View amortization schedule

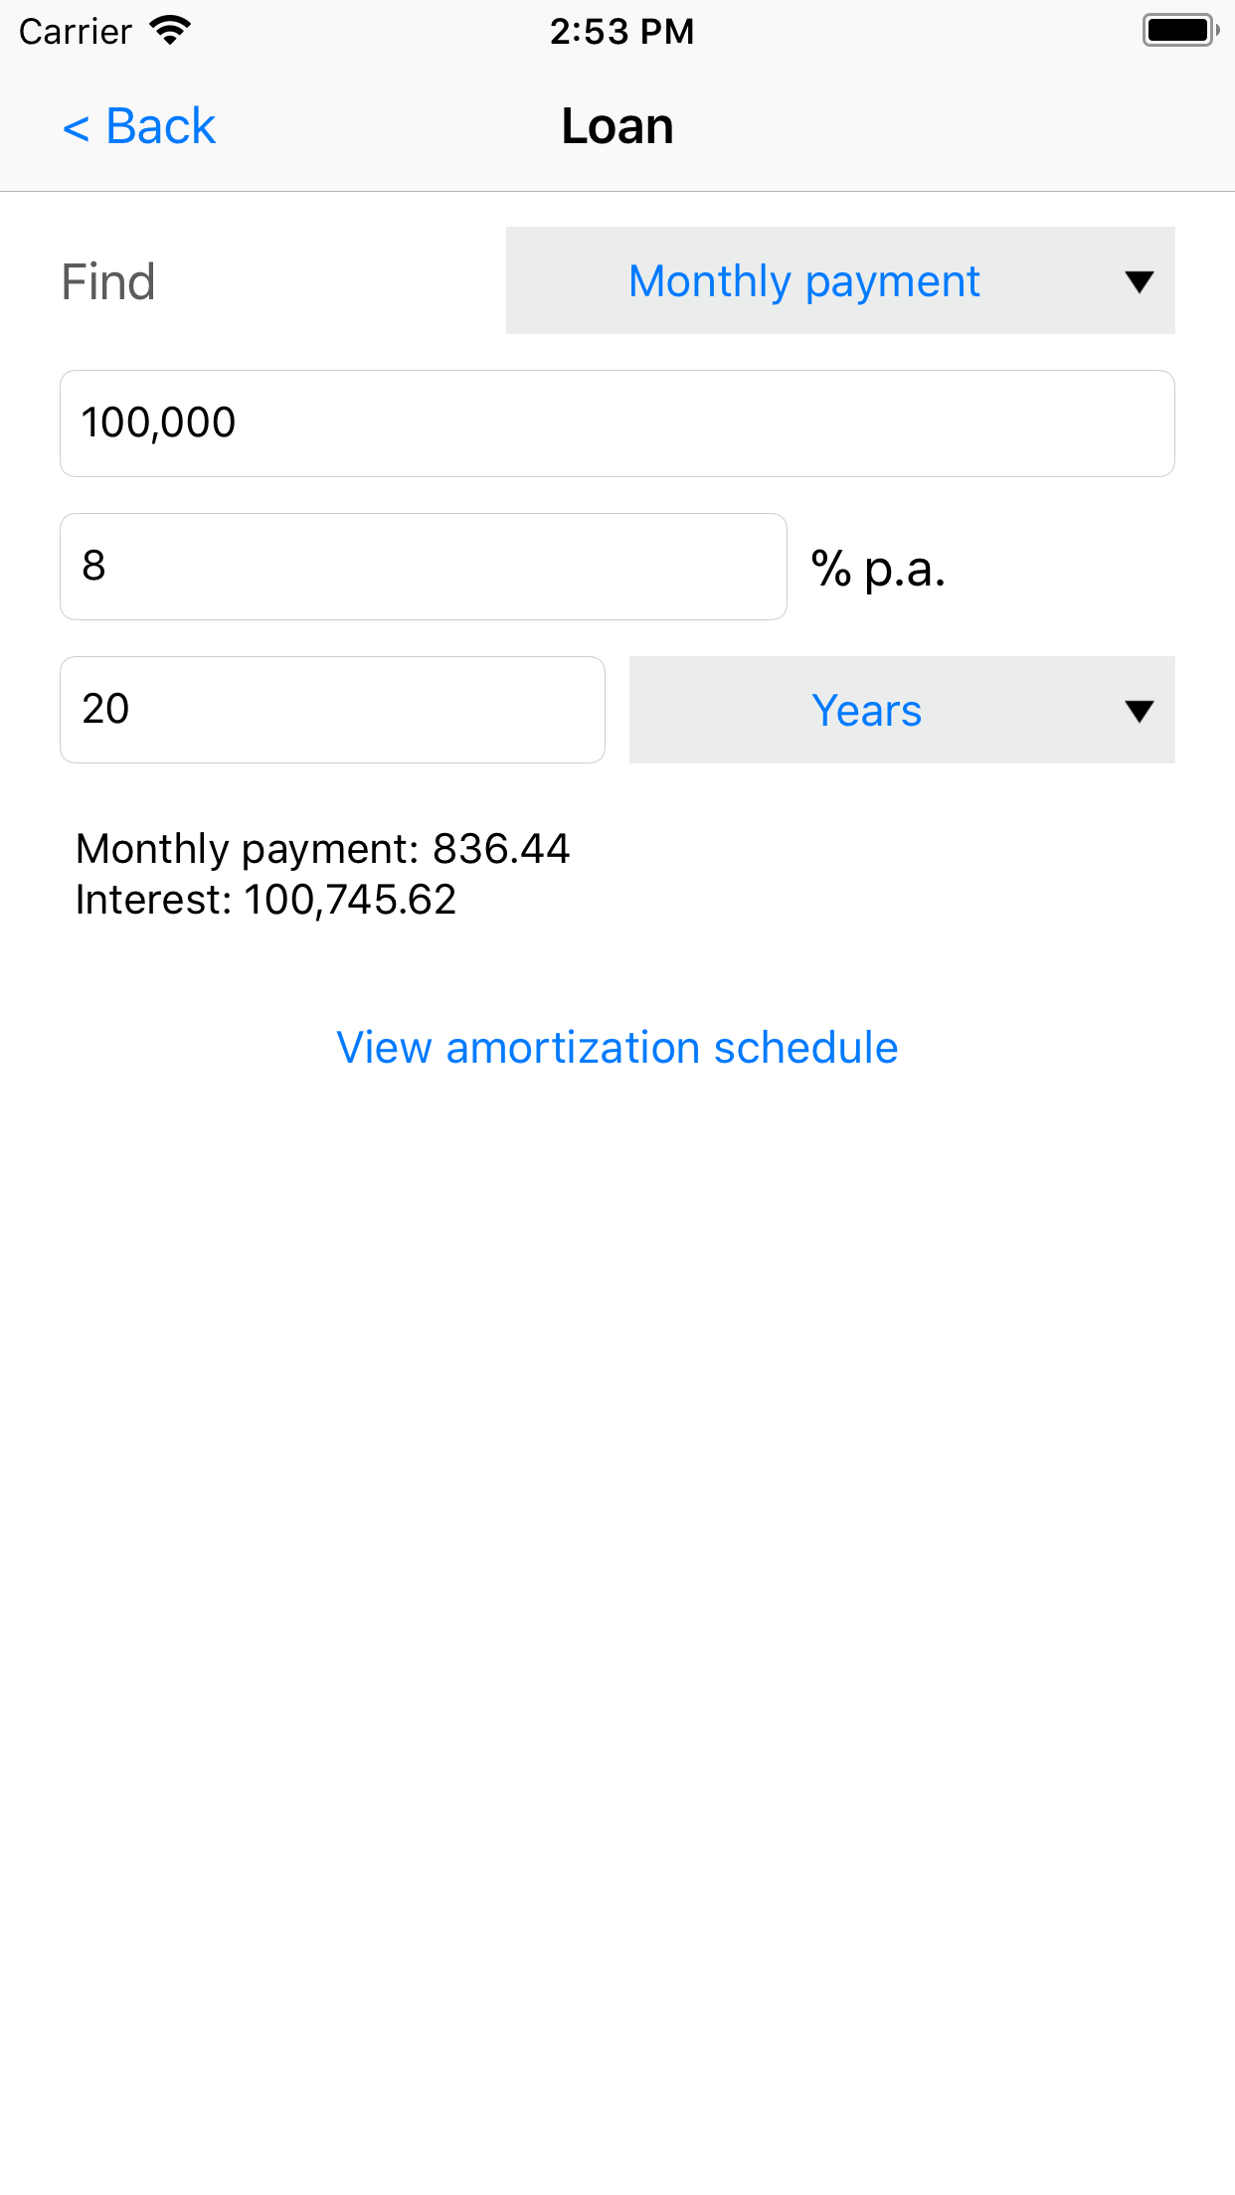[617, 1047]
